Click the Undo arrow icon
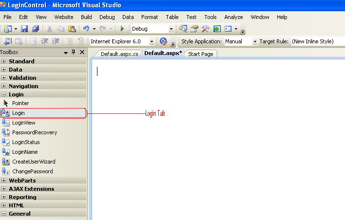Viewport: 345px width, 220px height. coord(86,29)
